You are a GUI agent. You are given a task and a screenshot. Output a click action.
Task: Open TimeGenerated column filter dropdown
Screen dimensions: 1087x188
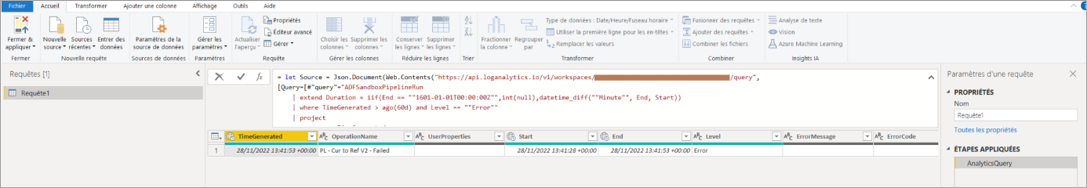click(x=312, y=136)
